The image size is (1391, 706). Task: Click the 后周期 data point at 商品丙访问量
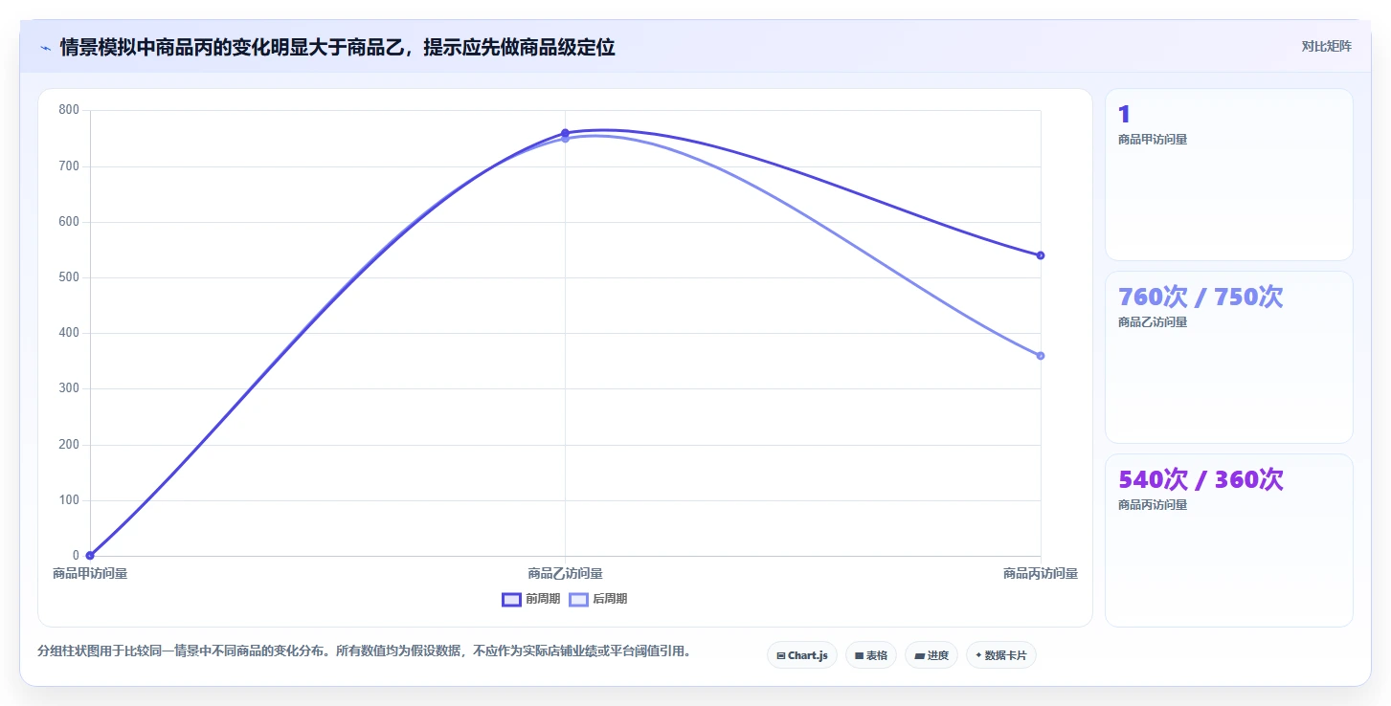tap(1041, 356)
